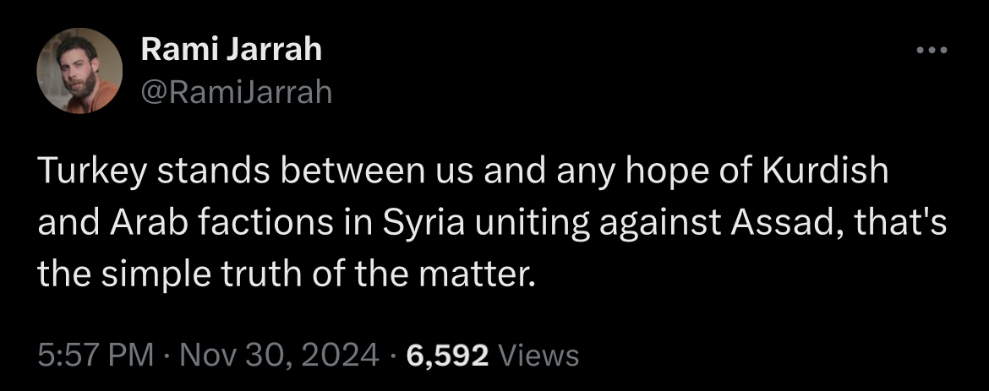Open the Rami Jarrah display name link
Screen dimensions: 989x391
coord(231,50)
